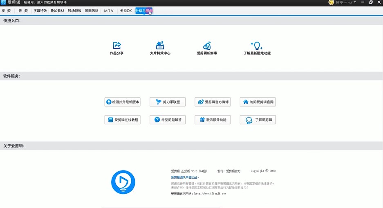Open 大片特效中心 effects center icon
Screen dimensions: 383x208
click(160, 45)
